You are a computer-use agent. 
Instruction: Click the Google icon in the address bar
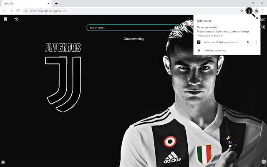26,11
